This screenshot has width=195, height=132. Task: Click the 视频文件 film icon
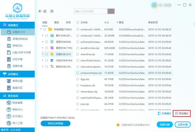coord(52,42)
